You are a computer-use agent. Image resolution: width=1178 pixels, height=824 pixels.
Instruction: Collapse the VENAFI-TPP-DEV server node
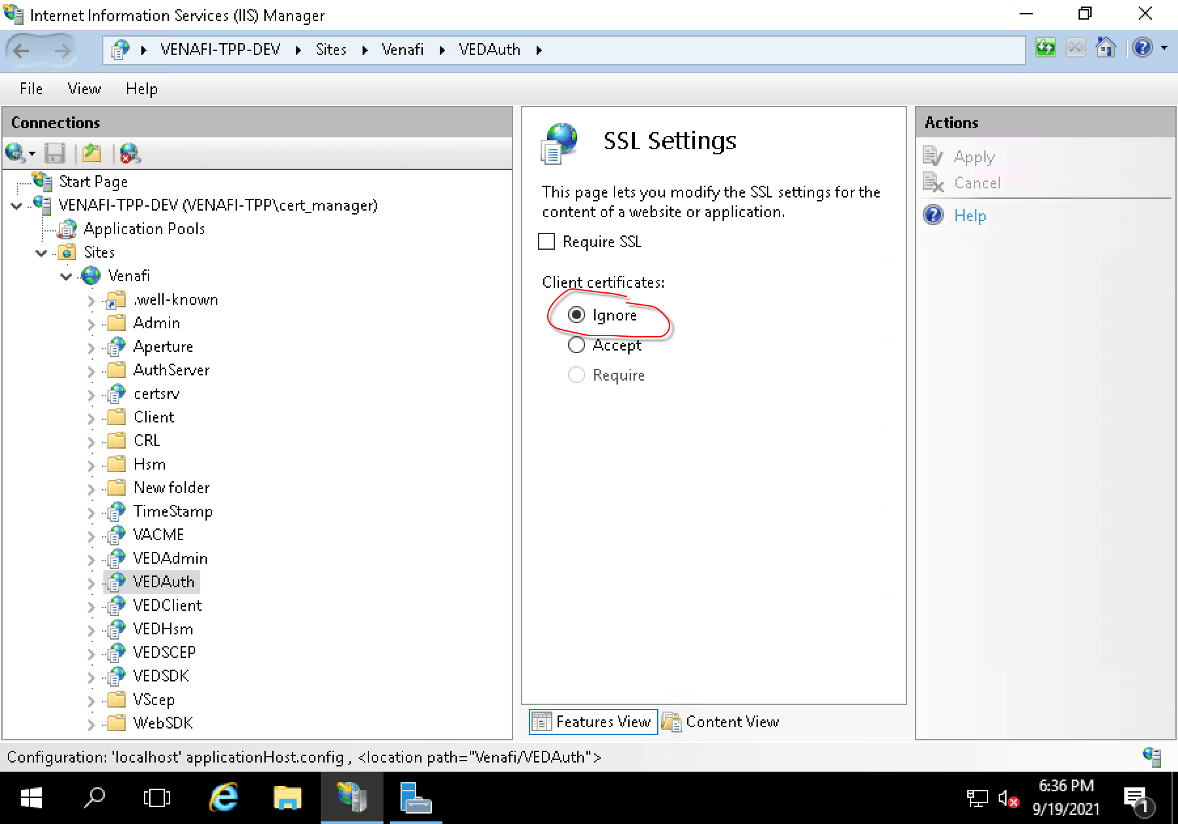(x=17, y=206)
